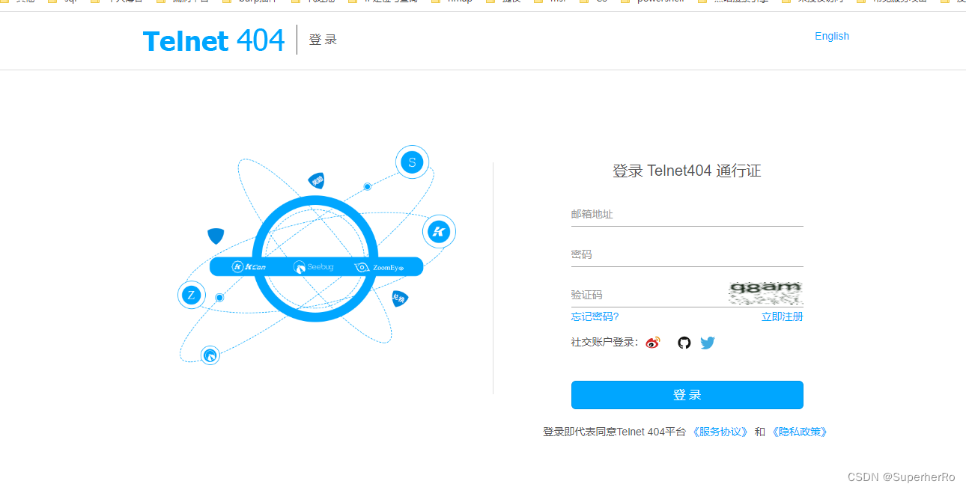The image size is (966, 490).
Task: Refresh the q8am captcha image
Action: click(765, 293)
